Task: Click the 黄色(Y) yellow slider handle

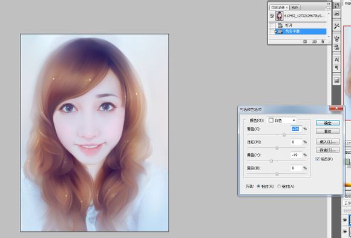Action: [271, 160]
